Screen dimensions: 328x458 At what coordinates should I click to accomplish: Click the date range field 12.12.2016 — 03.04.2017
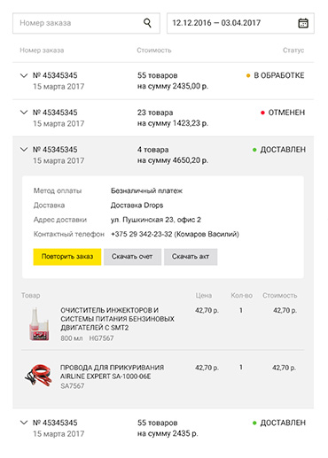(x=240, y=23)
